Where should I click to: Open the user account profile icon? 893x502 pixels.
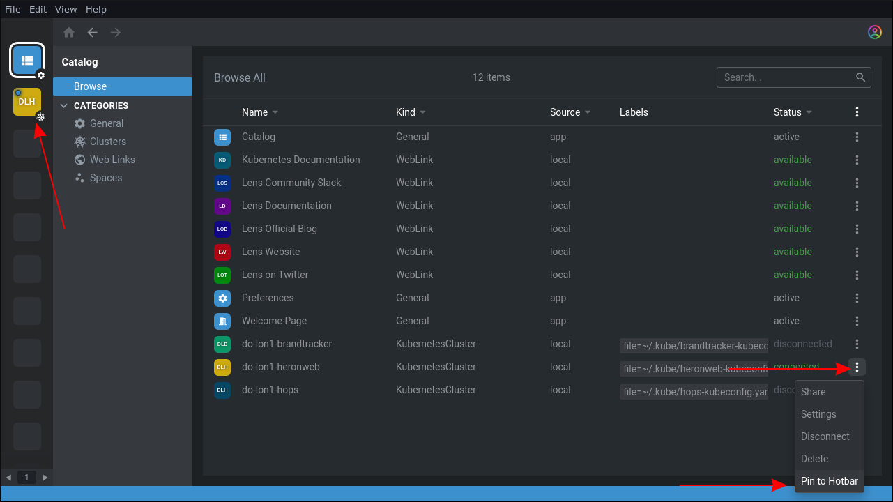coord(874,32)
